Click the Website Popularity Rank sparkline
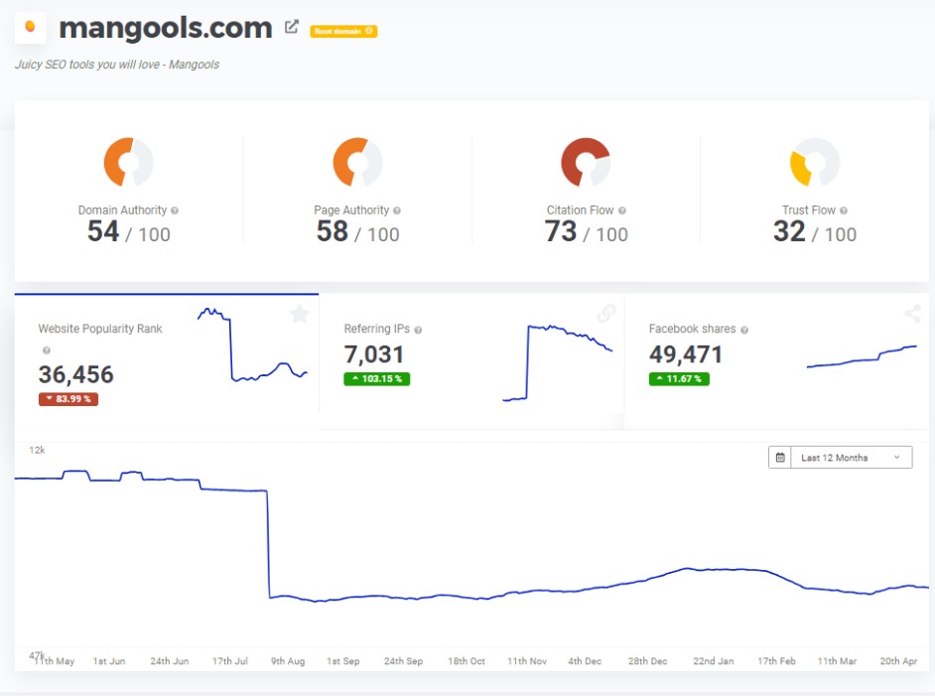 click(252, 345)
